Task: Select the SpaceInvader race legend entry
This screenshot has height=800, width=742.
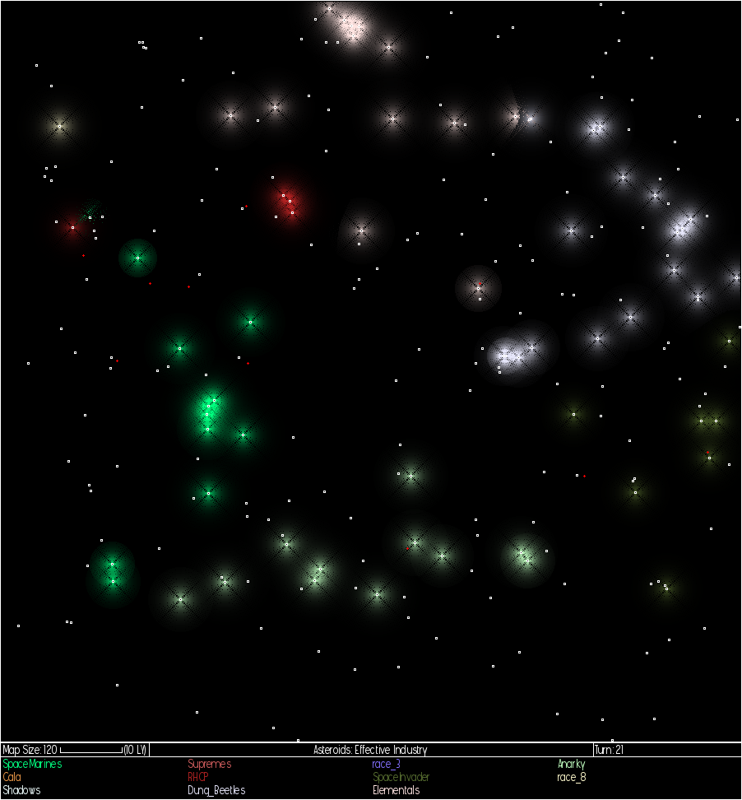Action: pos(401,777)
